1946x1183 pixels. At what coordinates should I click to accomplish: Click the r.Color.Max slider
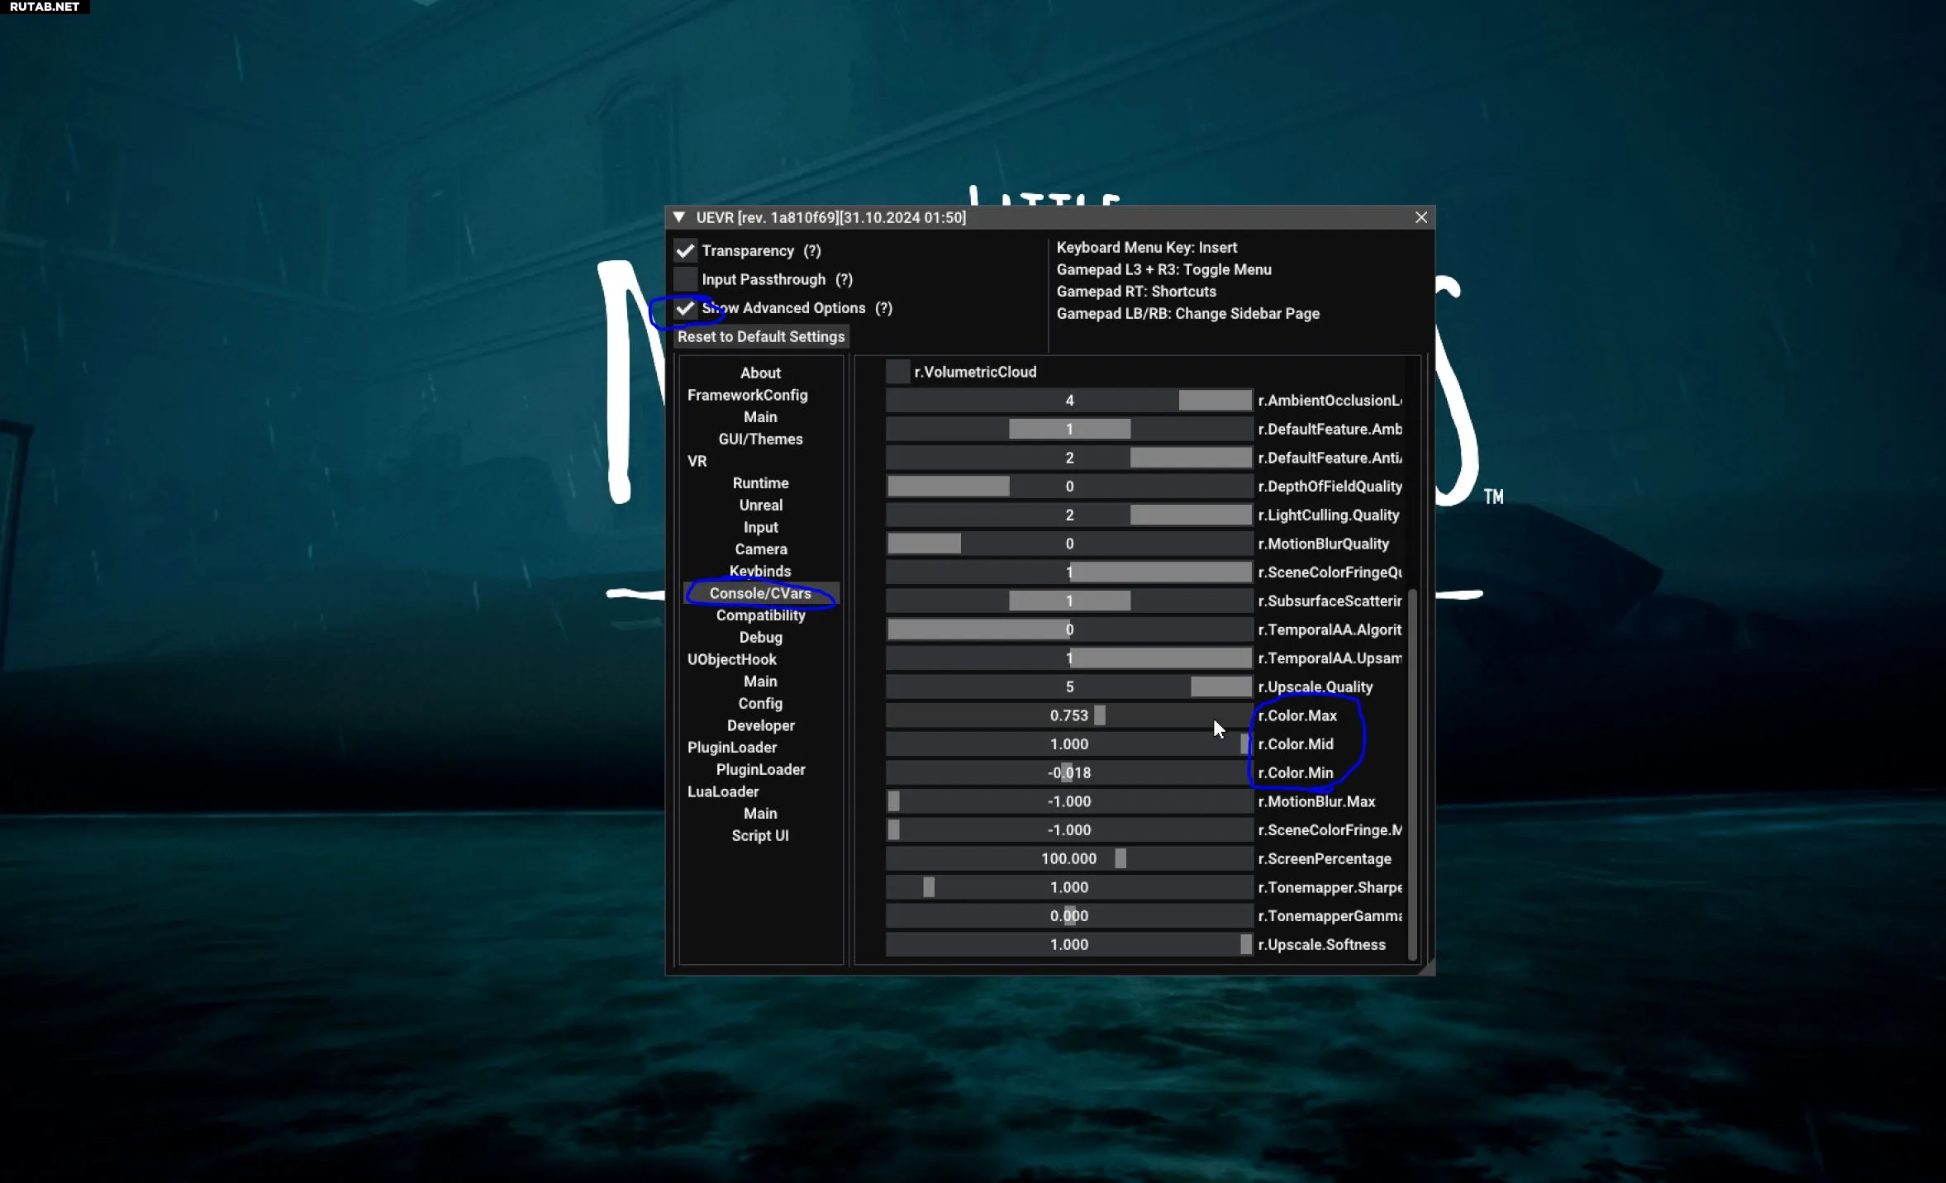[x=1068, y=715]
